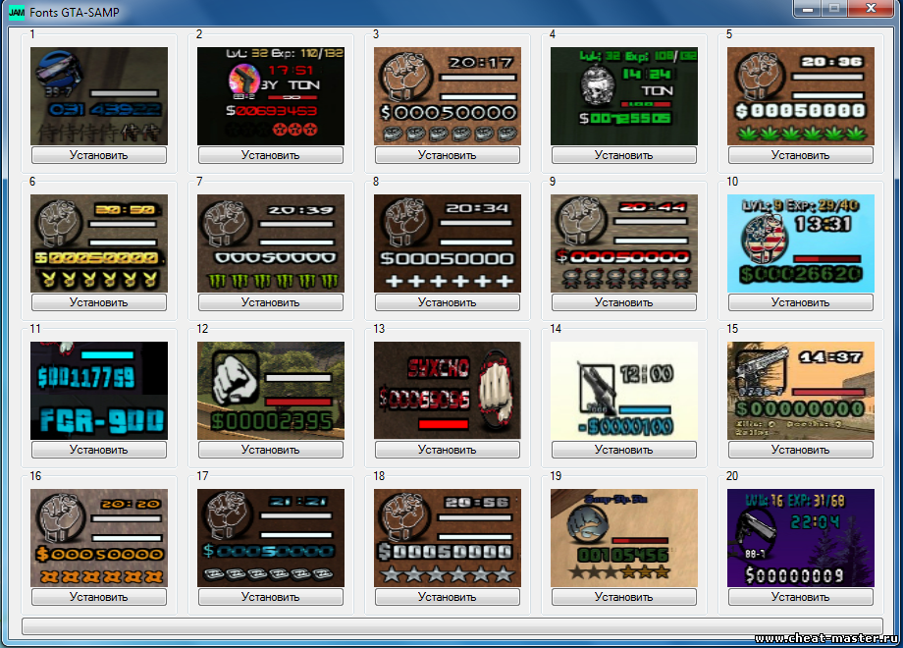The image size is (903, 648).
Task: Click preview 6 with yellow Playboy bunny icons
Action: pyautogui.click(x=99, y=243)
